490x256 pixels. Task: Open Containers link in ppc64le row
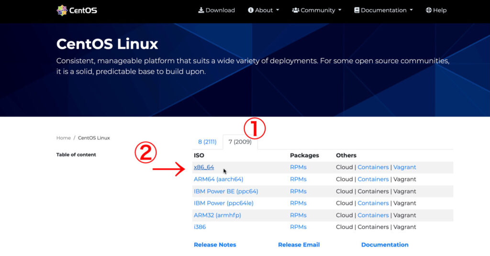(x=373, y=203)
